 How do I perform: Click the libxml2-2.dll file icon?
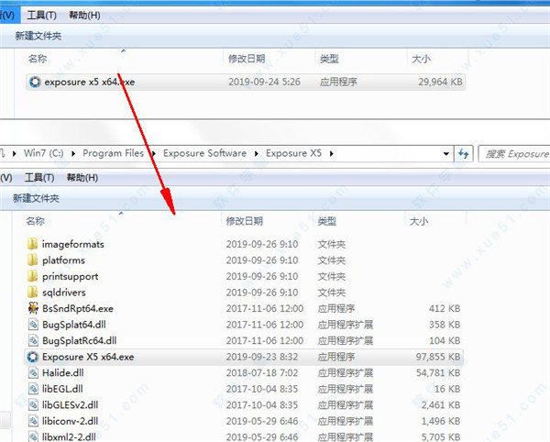click(x=33, y=436)
